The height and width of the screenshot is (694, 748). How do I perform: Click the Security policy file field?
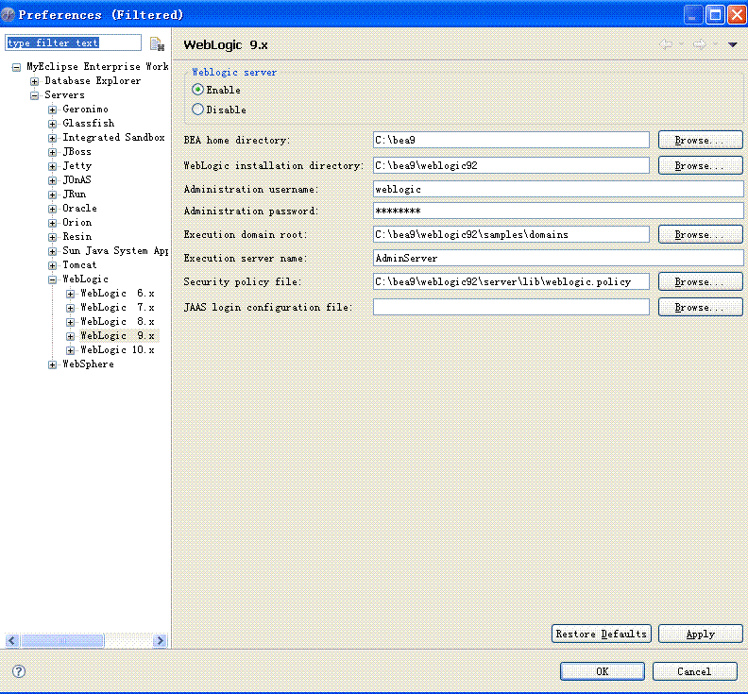tap(511, 281)
